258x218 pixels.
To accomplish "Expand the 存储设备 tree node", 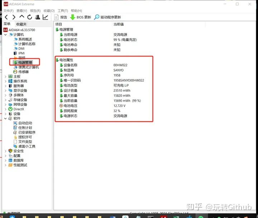I will point(5,100).
